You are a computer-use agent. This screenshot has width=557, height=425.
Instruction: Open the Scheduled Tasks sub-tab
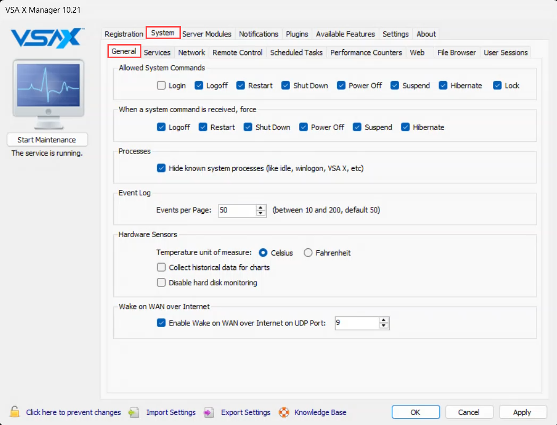(297, 52)
